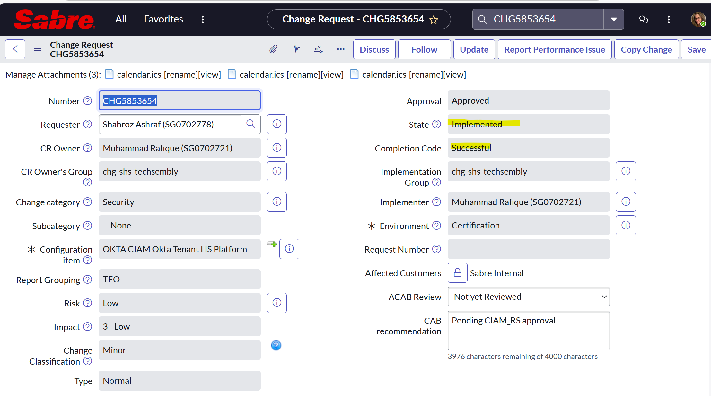Click the Sabre logo
This screenshot has height=396, width=711.
55,19
